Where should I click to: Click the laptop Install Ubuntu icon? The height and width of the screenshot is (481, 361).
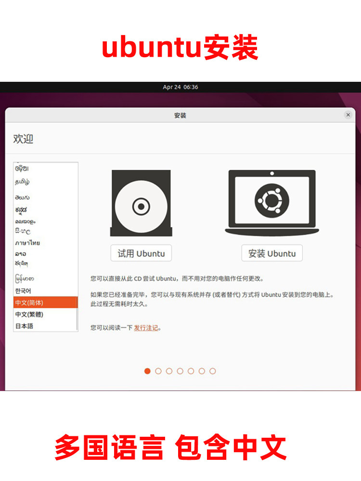pos(272,203)
